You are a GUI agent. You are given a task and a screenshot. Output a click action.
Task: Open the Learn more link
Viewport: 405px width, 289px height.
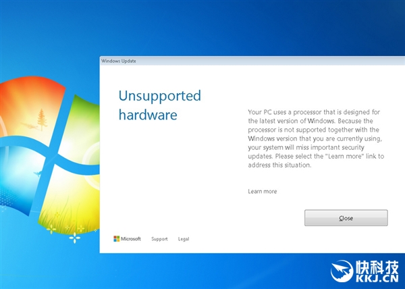pyautogui.click(x=262, y=192)
